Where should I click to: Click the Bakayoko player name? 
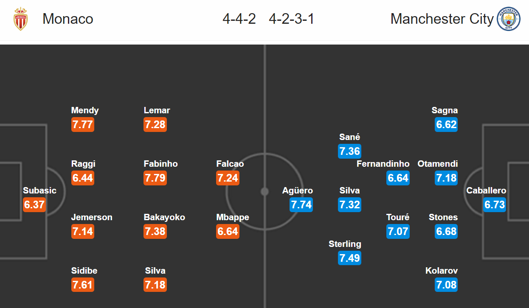(x=164, y=217)
